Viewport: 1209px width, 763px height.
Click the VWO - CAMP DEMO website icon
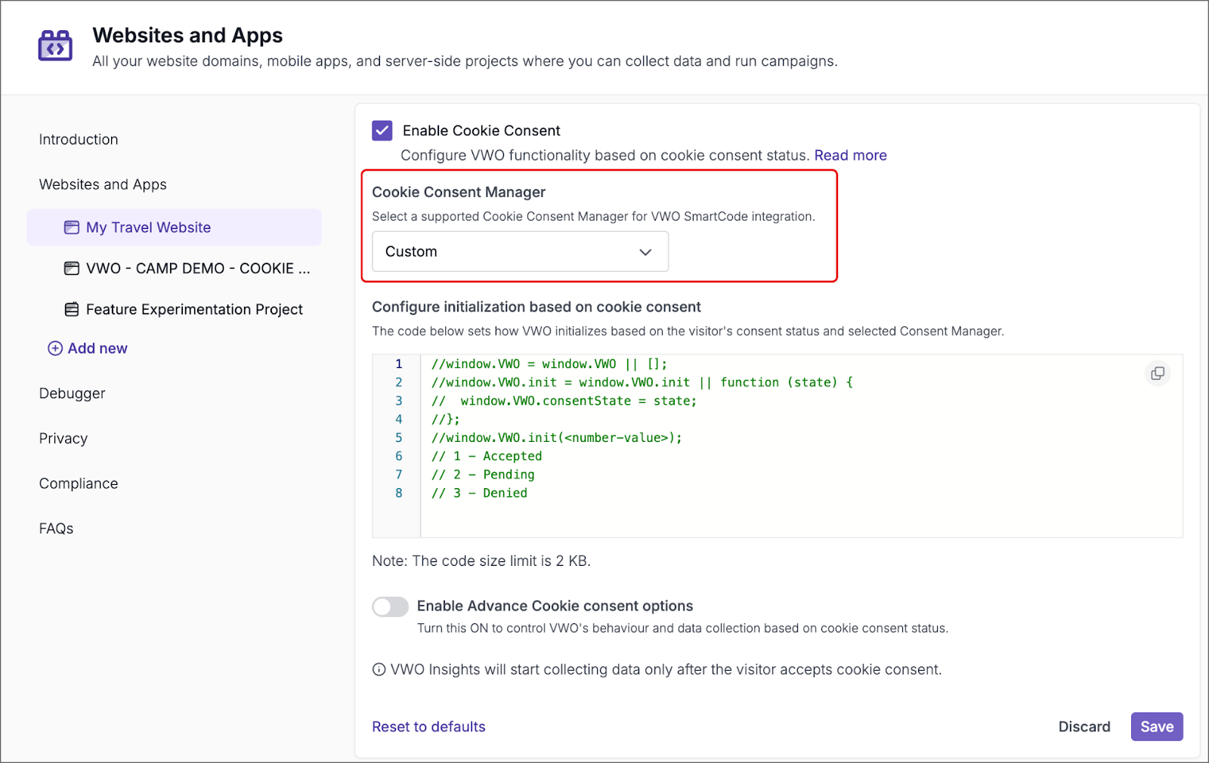pos(71,268)
